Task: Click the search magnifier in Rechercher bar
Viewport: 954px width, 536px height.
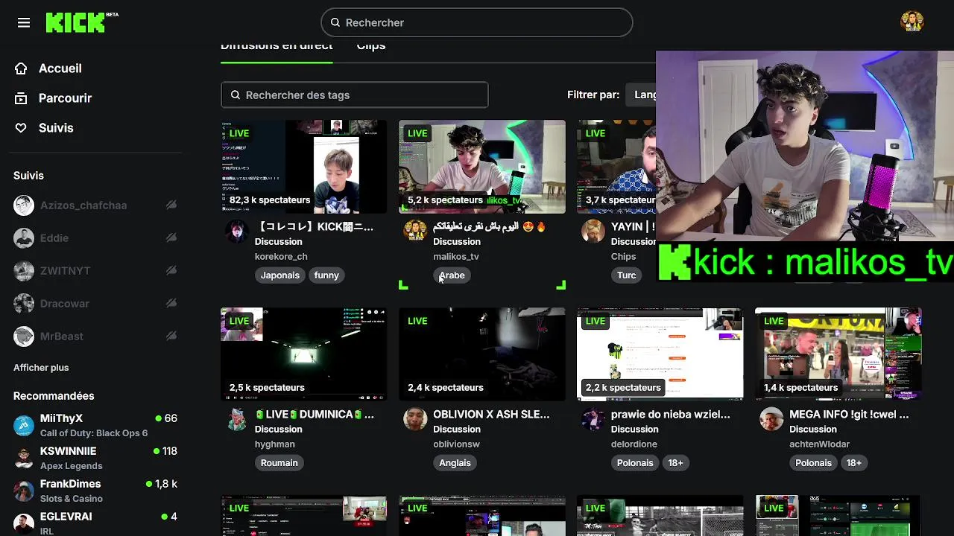Action: click(335, 22)
